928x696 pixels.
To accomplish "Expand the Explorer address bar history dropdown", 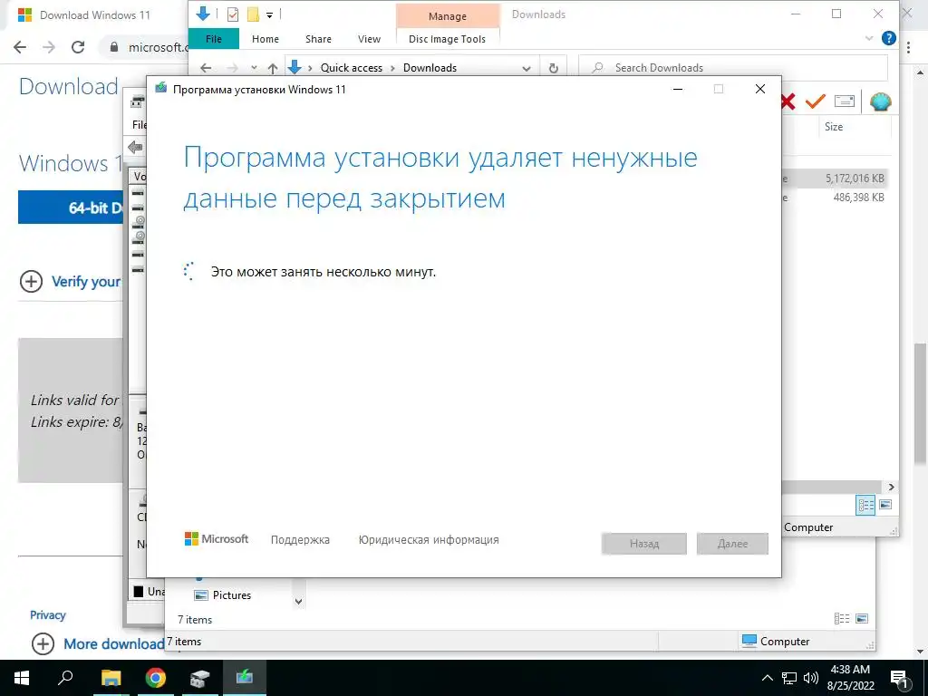I will pyautogui.click(x=527, y=69).
